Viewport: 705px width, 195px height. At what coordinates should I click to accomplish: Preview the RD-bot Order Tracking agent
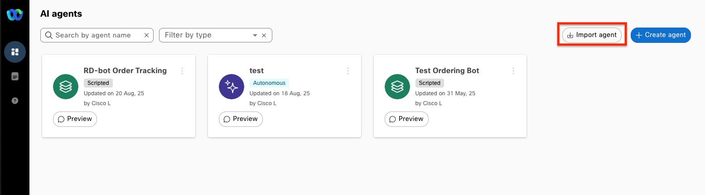(x=75, y=119)
